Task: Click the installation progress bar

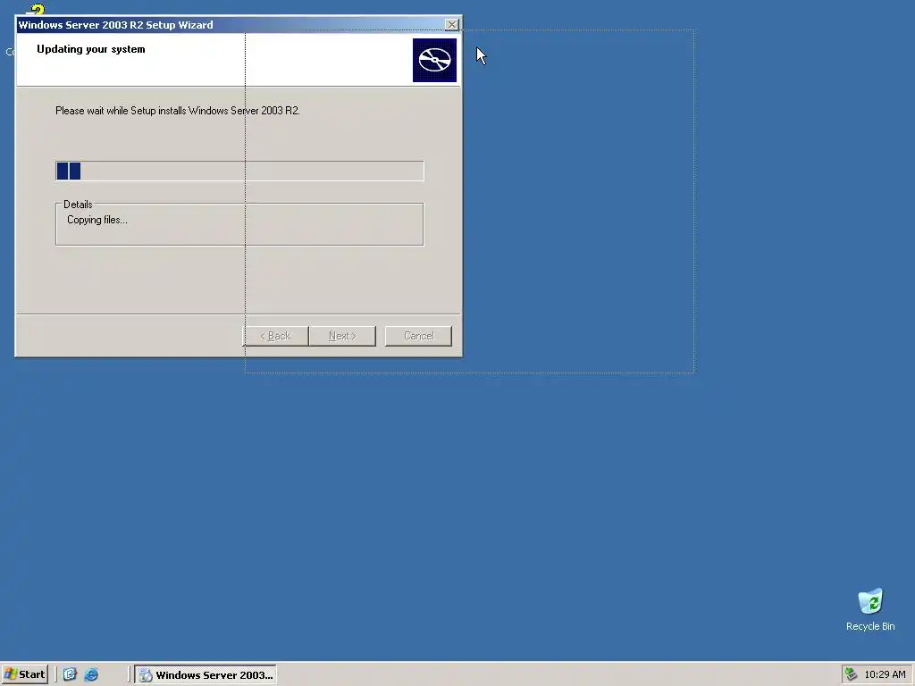Action: click(239, 171)
